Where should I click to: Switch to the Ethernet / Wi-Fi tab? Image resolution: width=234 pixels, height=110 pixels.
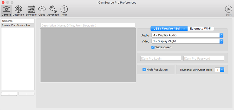tap(200, 29)
